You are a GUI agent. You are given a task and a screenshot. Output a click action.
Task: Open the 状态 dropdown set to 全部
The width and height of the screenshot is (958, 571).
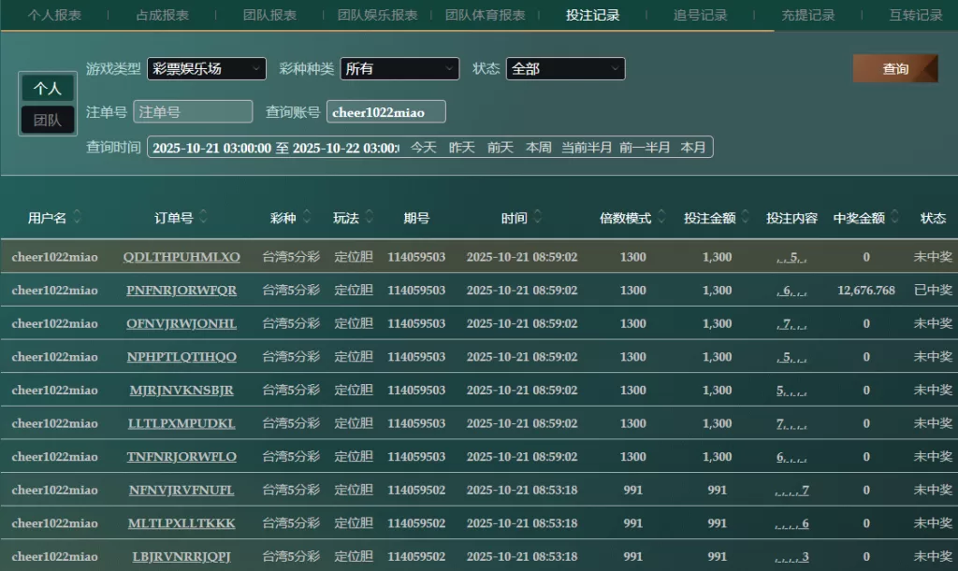pos(565,69)
